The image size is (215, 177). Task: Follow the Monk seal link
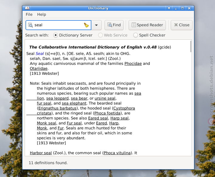click(47, 123)
